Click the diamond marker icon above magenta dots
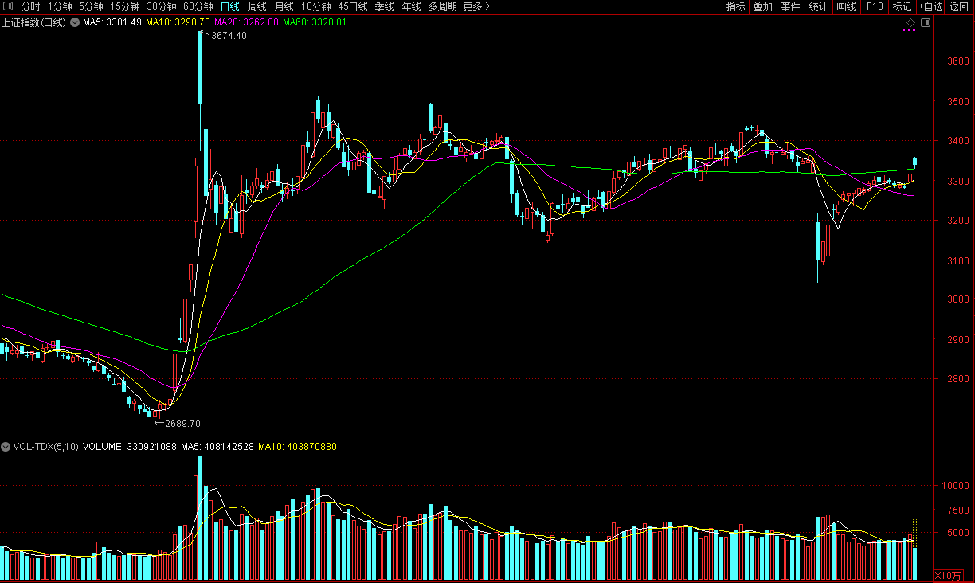 pos(911,23)
